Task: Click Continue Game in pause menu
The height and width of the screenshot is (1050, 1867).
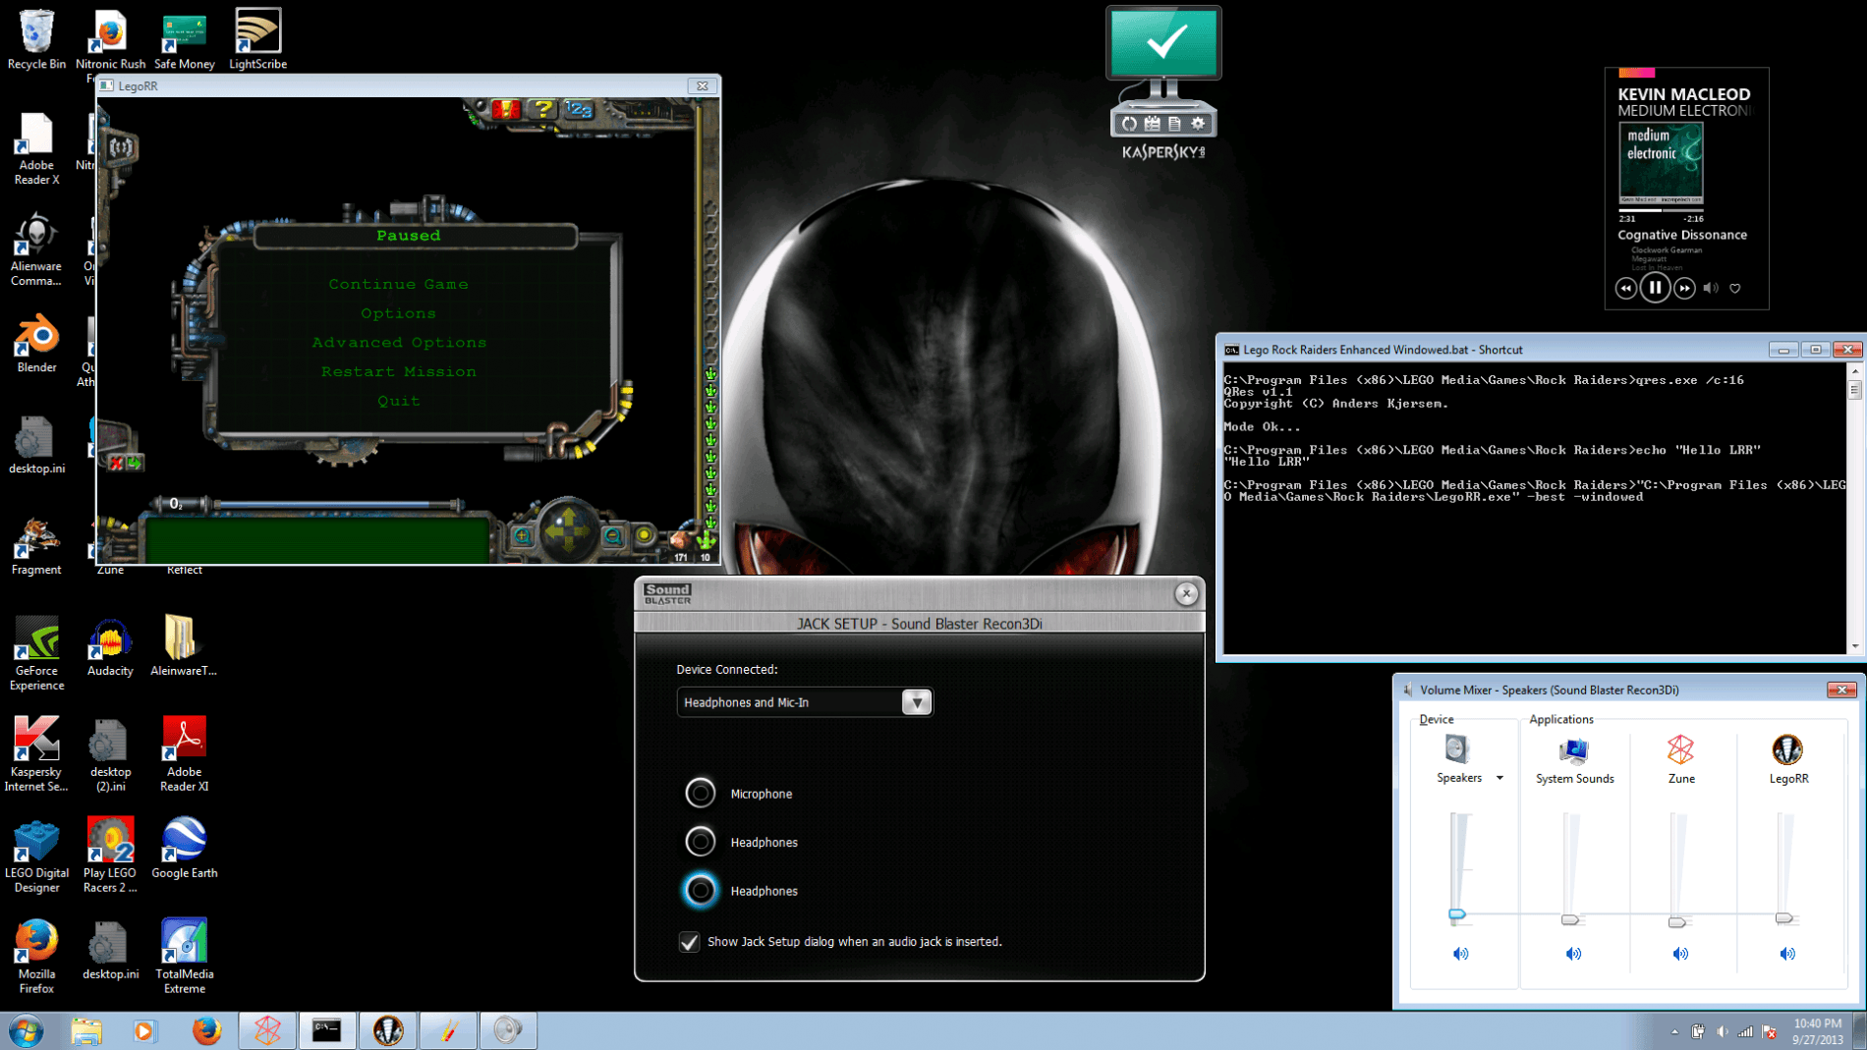Action: coord(399,284)
